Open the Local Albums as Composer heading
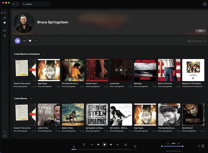Image resolution: width=208 pixels, height=153 pixels. [27, 54]
